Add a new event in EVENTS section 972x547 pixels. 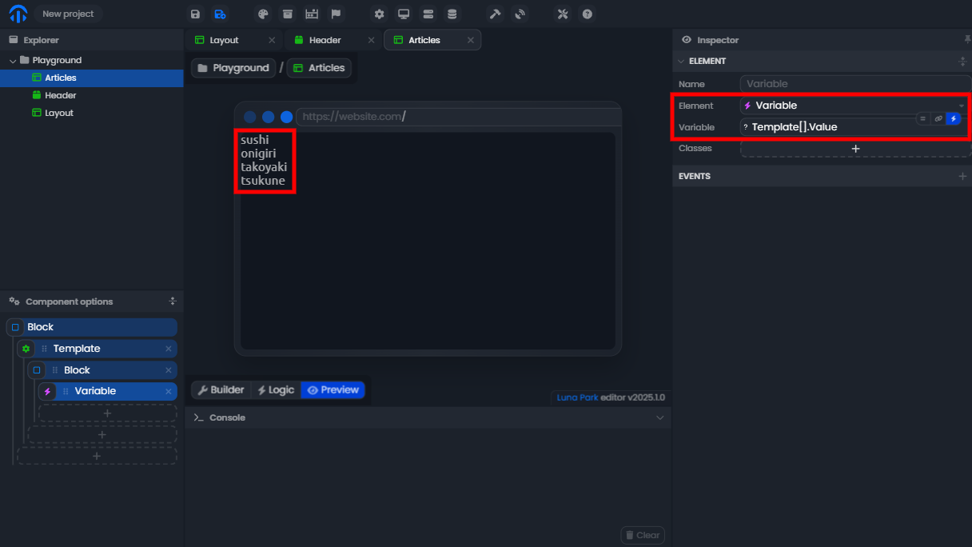click(x=962, y=176)
